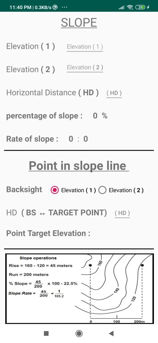Select Elevation (2) as backsight
This screenshot has height=343, width=158.
coord(102,190)
